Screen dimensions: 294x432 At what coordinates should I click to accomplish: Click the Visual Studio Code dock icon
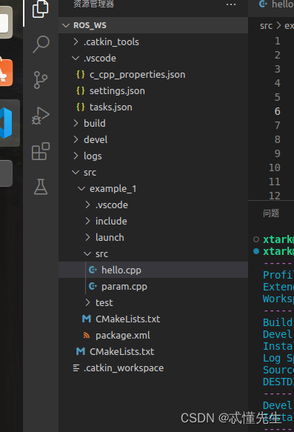point(6,123)
